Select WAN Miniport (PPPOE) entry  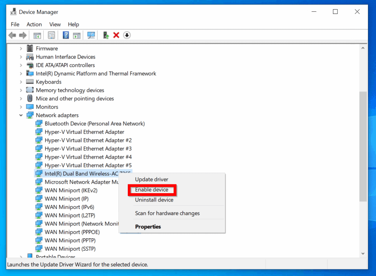coord(72,232)
